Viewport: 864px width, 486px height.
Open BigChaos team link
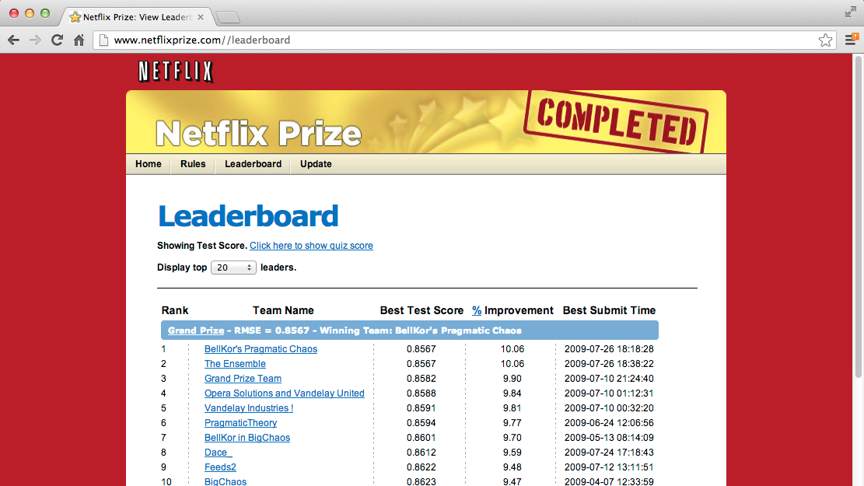(226, 481)
